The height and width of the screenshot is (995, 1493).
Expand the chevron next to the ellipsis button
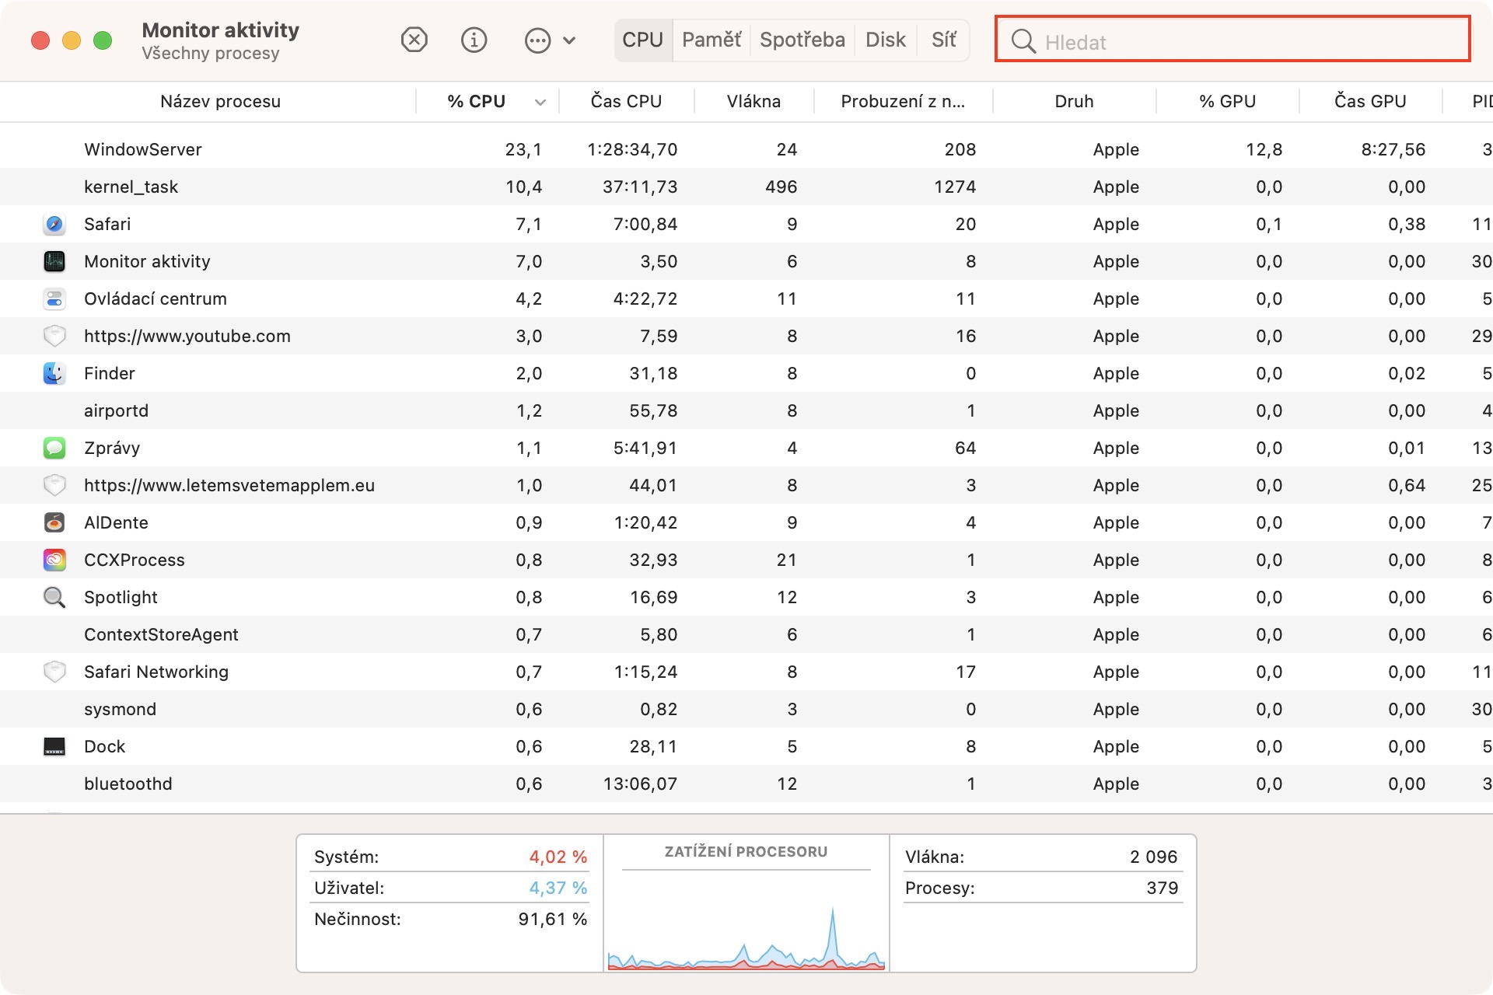(569, 40)
